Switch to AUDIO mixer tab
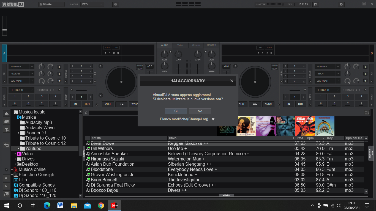The height and width of the screenshot is (211, 376). [165, 45]
